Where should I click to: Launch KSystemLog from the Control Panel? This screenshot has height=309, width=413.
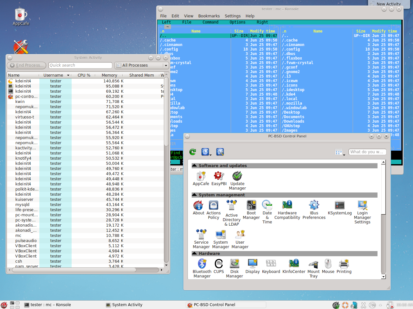[x=340, y=208]
